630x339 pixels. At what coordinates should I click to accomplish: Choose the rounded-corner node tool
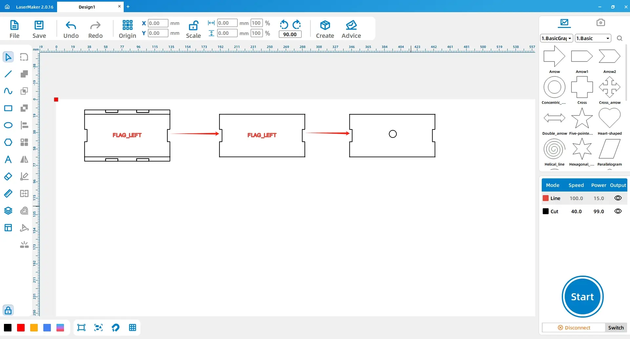[x=24, y=57]
